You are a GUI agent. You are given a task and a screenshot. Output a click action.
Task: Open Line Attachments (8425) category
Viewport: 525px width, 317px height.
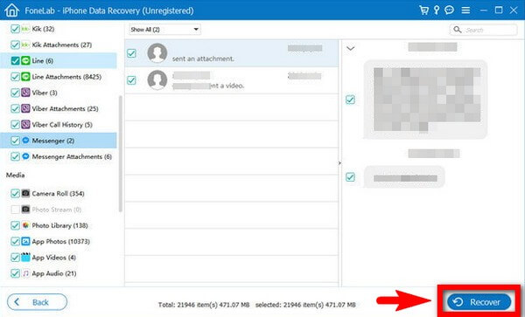tap(66, 77)
